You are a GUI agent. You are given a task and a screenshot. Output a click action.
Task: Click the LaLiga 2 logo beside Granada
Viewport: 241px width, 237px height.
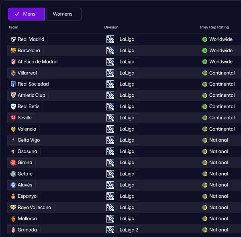pos(110,230)
